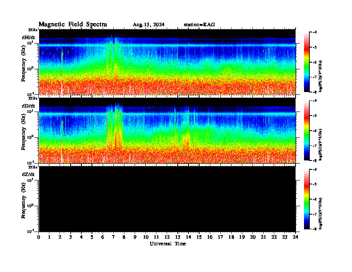Click the 32Hz tick label of dD/dt panel
The image size is (352, 272).
click(x=33, y=98)
